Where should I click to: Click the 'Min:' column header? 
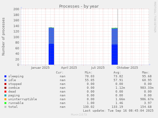pyautogui.click(x=88, y=73)
